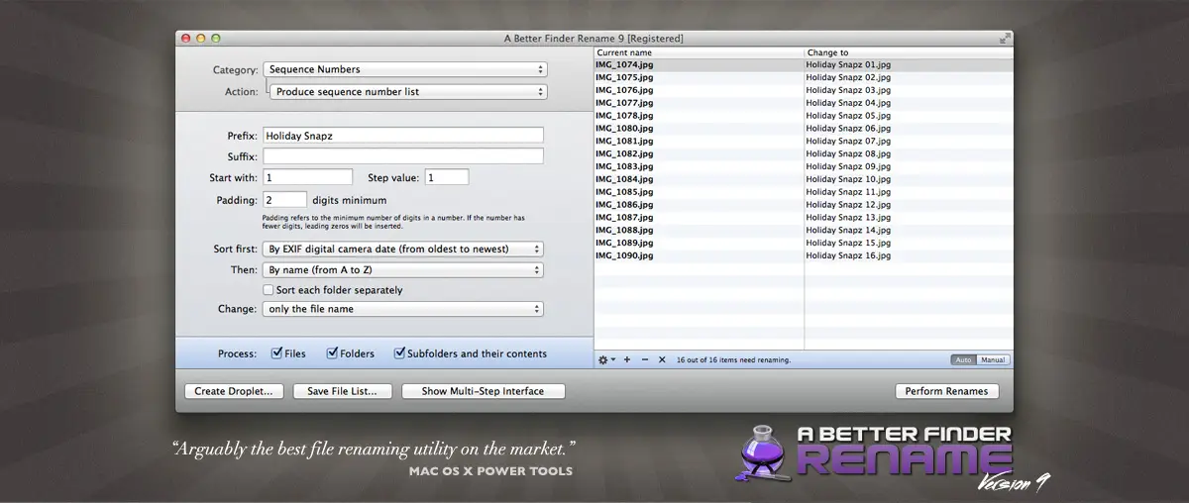
Task: Click the fullscreen arrows icon in title bar
Action: tap(1005, 38)
